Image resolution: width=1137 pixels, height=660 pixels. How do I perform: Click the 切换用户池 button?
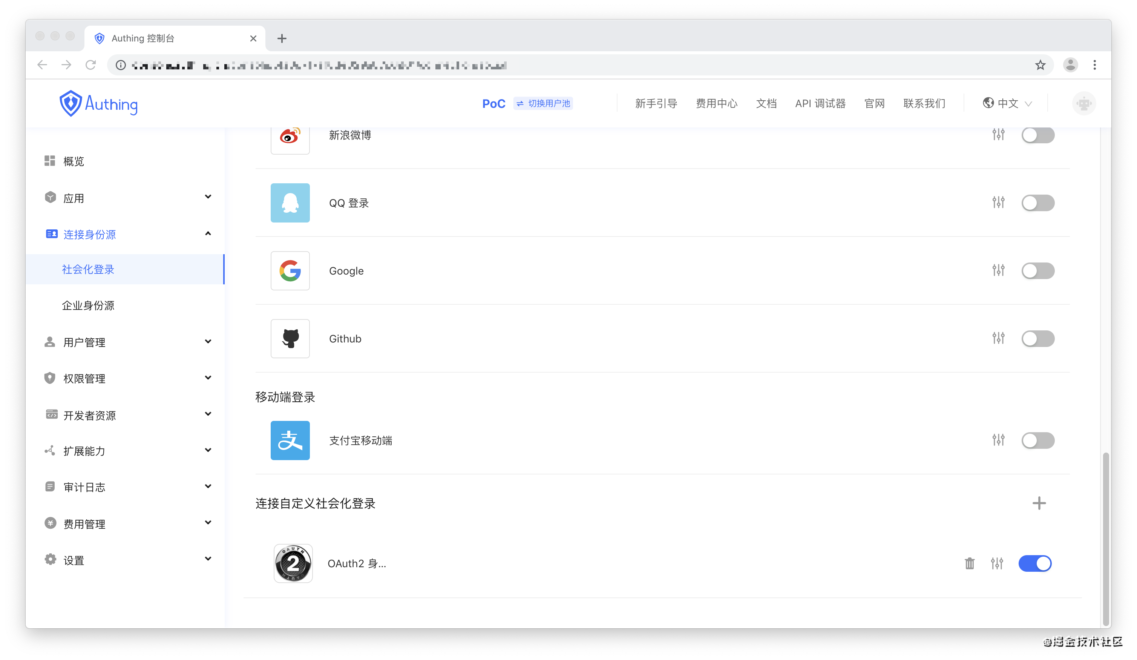coord(543,103)
